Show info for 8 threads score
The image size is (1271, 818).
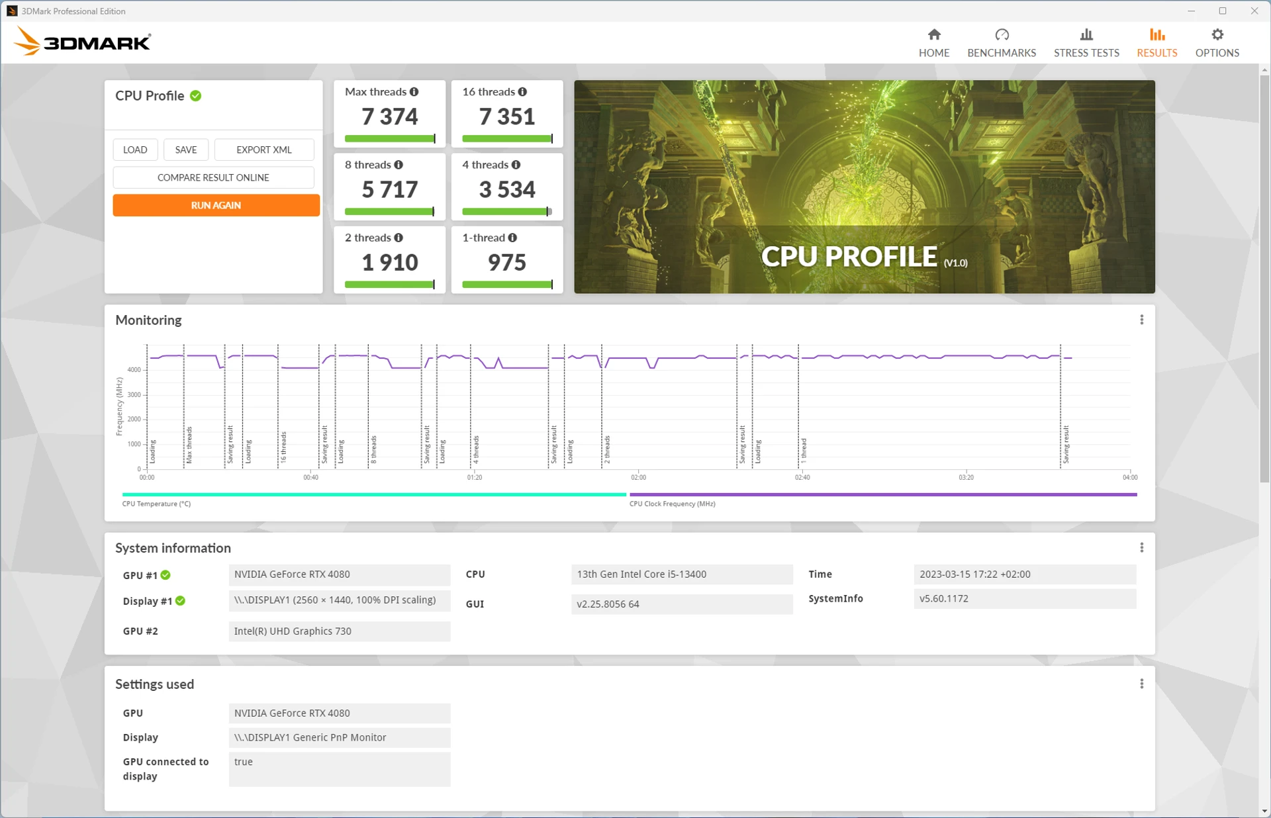tap(399, 165)
